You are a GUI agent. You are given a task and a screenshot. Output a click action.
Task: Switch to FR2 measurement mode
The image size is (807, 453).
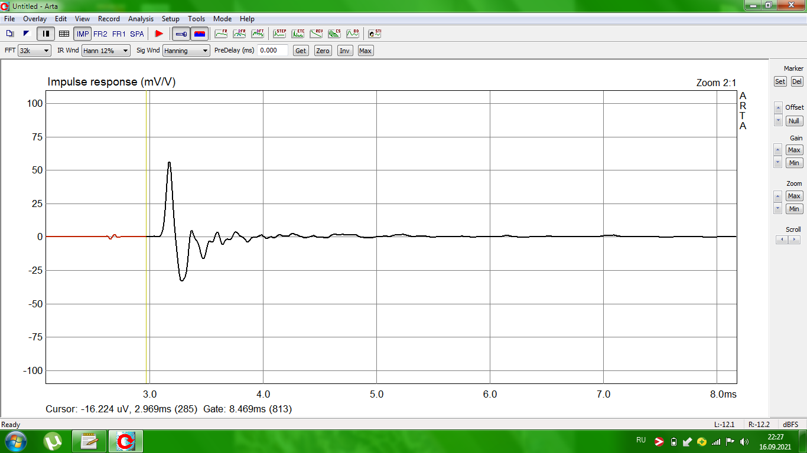[x=100, y=34]
